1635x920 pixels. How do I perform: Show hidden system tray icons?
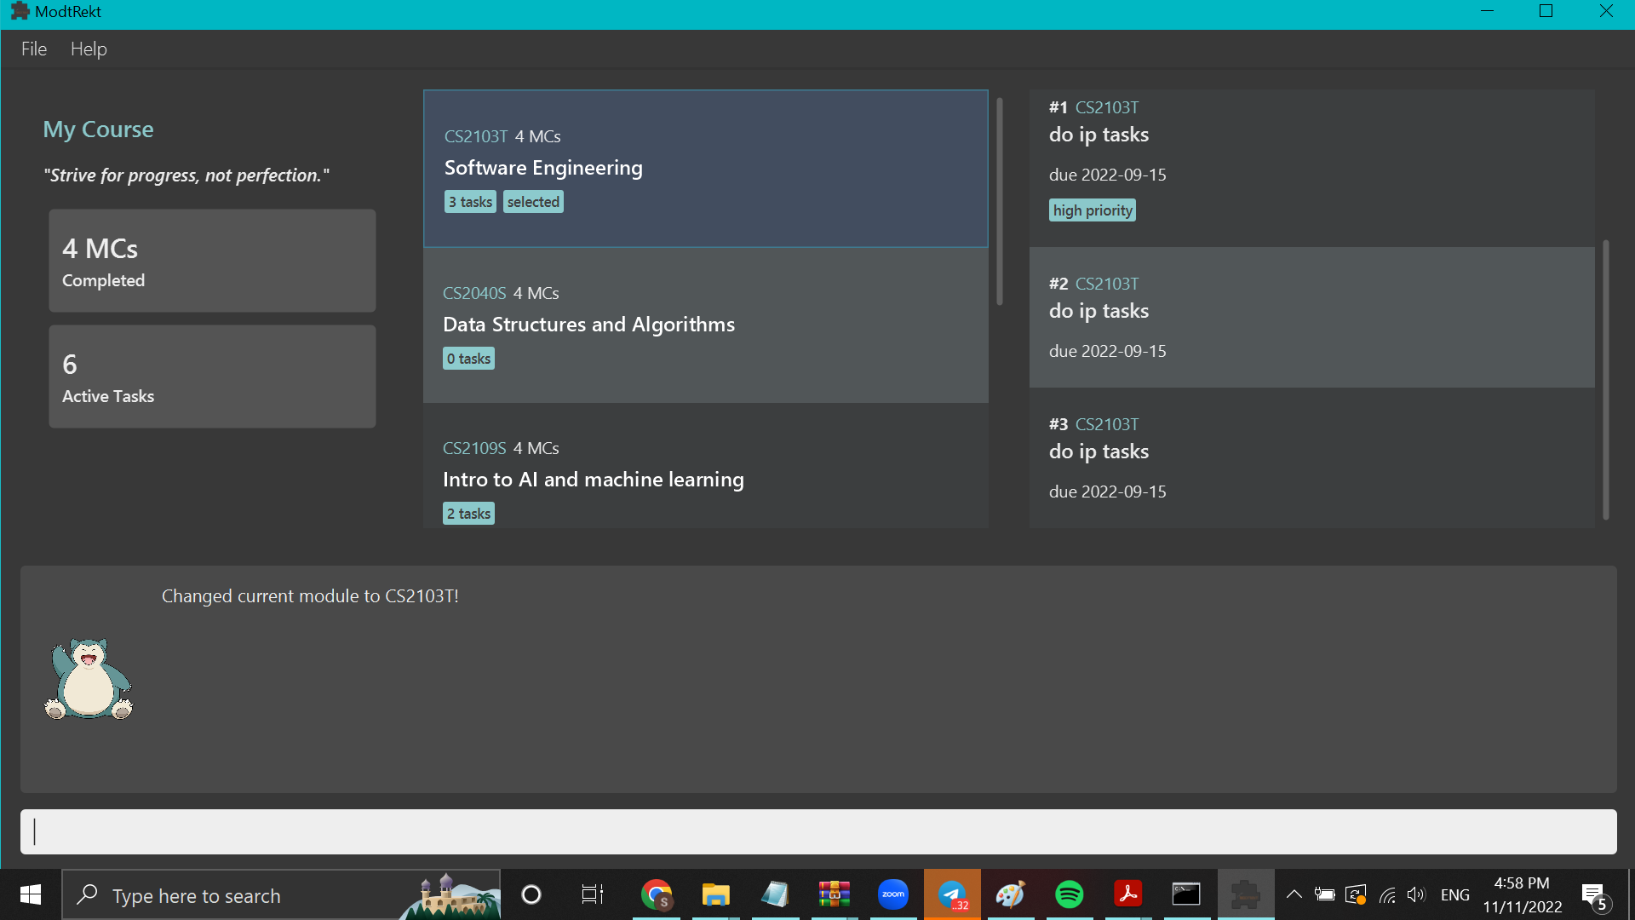[1294, 894]
